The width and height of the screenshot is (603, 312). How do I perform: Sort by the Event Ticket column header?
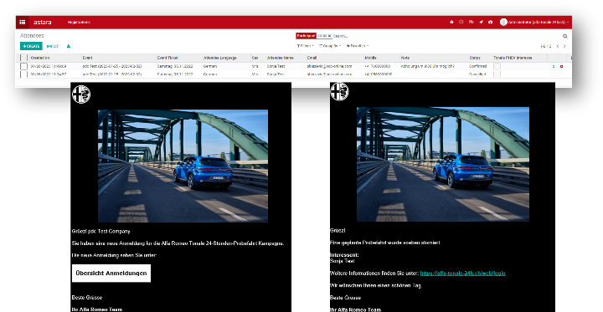167,58
